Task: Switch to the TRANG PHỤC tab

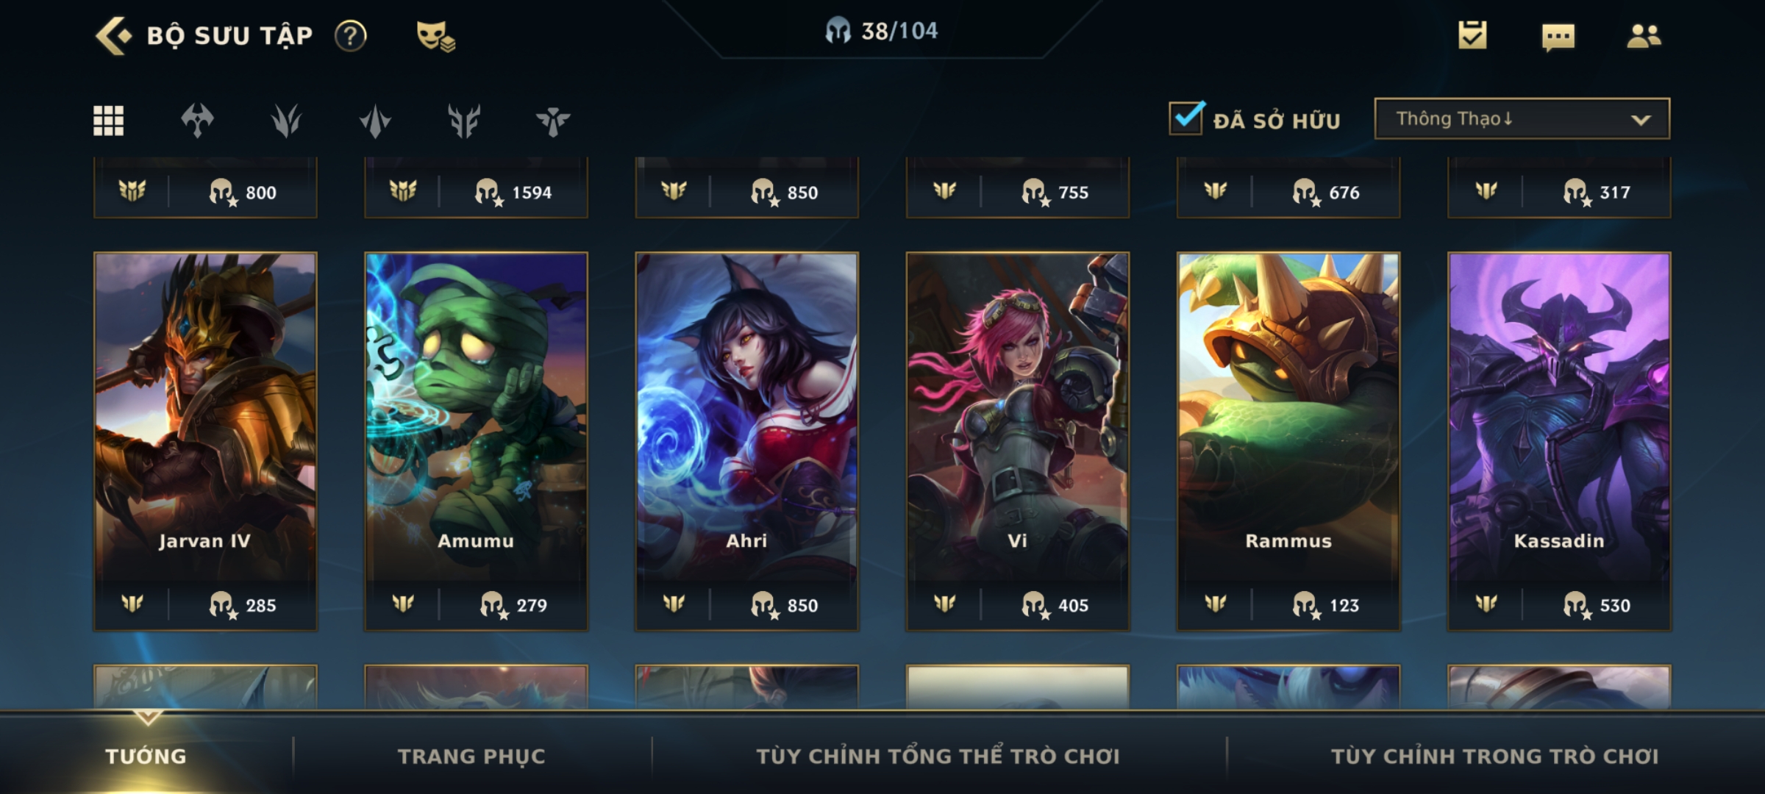Action: point(471,757)
